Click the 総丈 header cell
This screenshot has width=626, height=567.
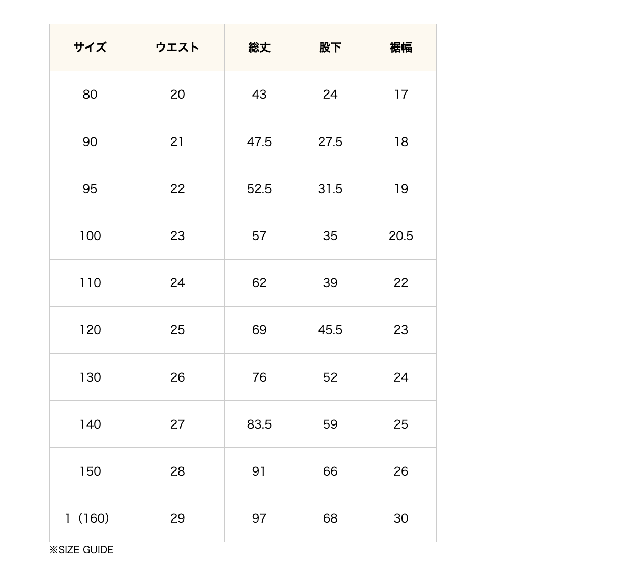259,48
